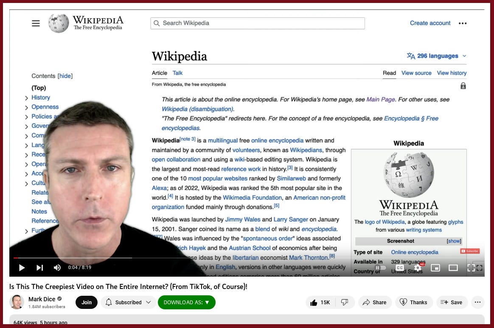Open the Wikipedia (disambiguation) link
This screenshot has height=328, width=494.
coord(197,109)
